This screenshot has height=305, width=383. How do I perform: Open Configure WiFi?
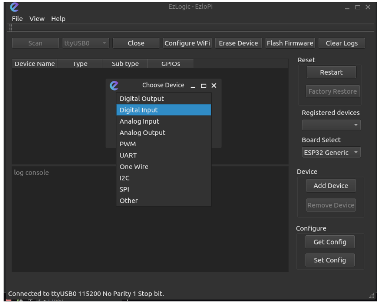[x=187, y=43]
